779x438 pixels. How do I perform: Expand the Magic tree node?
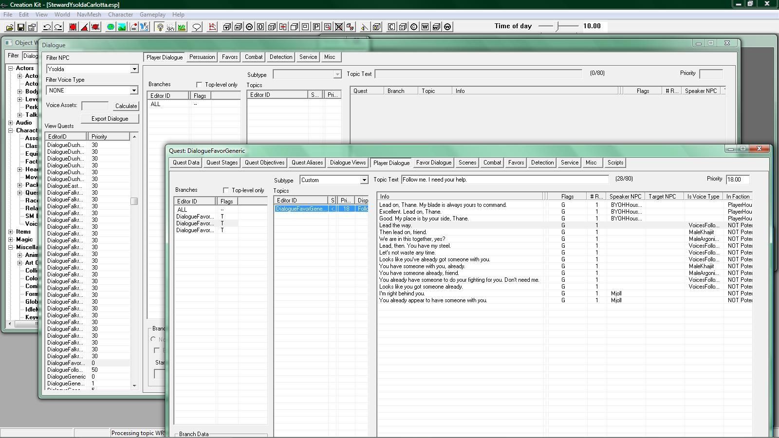[x=10, y=239]
